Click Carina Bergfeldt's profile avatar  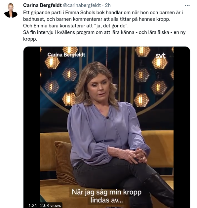tap(11, 11)
